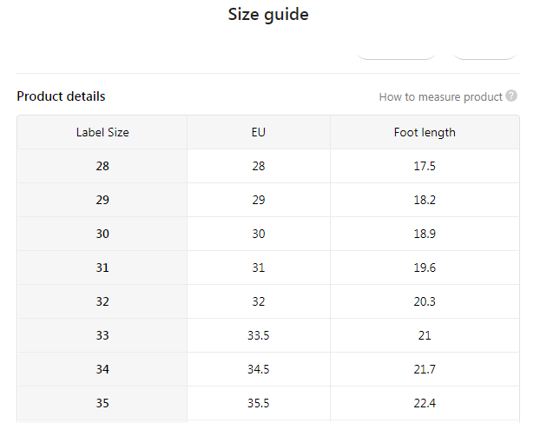Click the EU 35.5 cell
Image resolution: width=540 pixels, height=423 pixels.
[259, 403]
